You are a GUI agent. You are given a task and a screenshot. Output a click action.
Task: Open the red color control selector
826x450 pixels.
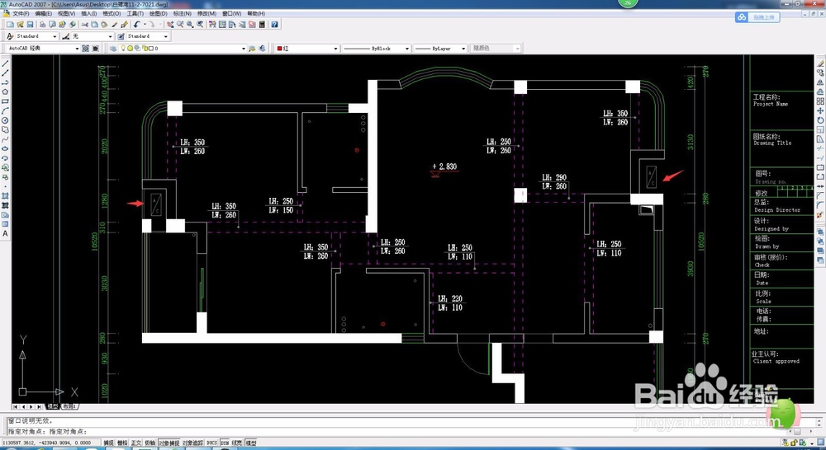click(307, 49)
